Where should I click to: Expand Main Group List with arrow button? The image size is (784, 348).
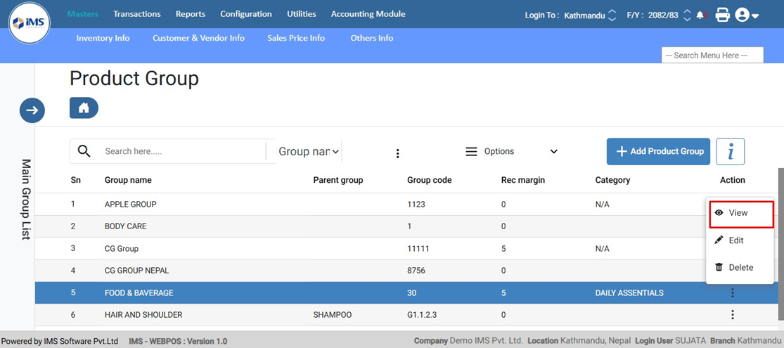click(x=32, y=110)
